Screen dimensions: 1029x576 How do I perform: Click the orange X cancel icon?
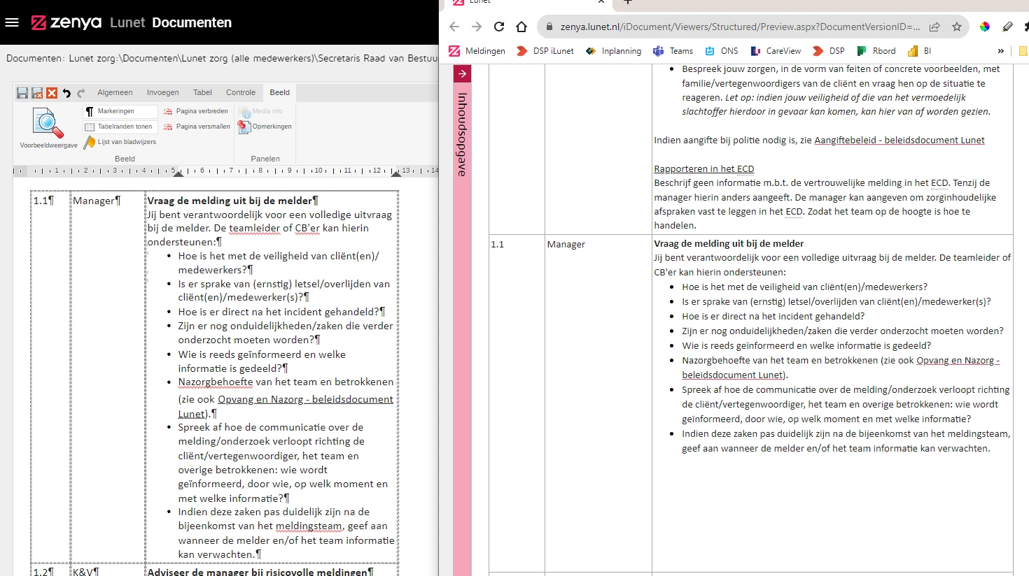pos(52,93)
